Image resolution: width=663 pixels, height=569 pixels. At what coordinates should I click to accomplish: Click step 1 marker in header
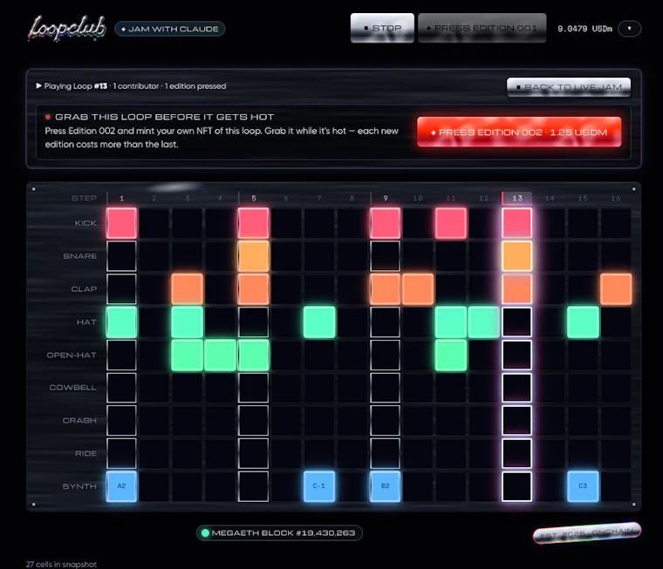pyautogui.click(x=122, y=198)
